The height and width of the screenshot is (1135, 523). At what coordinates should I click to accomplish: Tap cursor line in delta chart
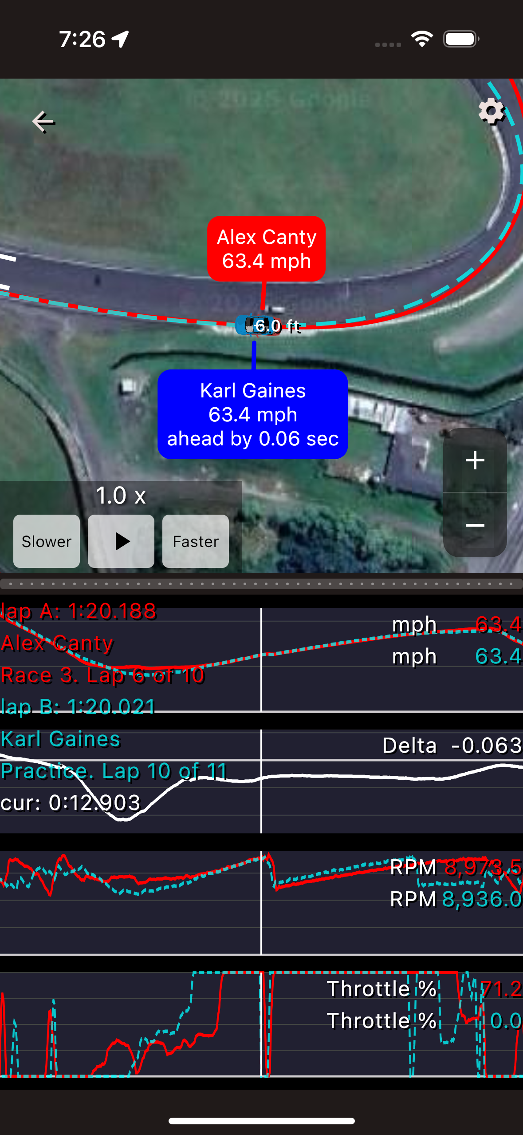click(261, 781)
